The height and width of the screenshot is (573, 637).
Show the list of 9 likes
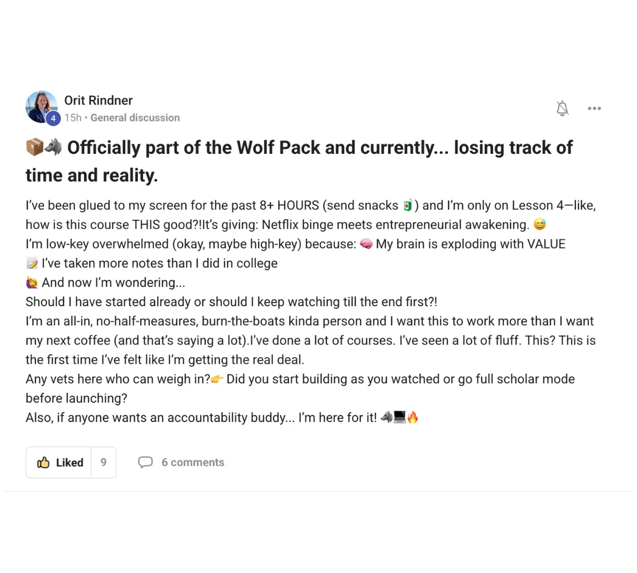(x=104, y=463)
